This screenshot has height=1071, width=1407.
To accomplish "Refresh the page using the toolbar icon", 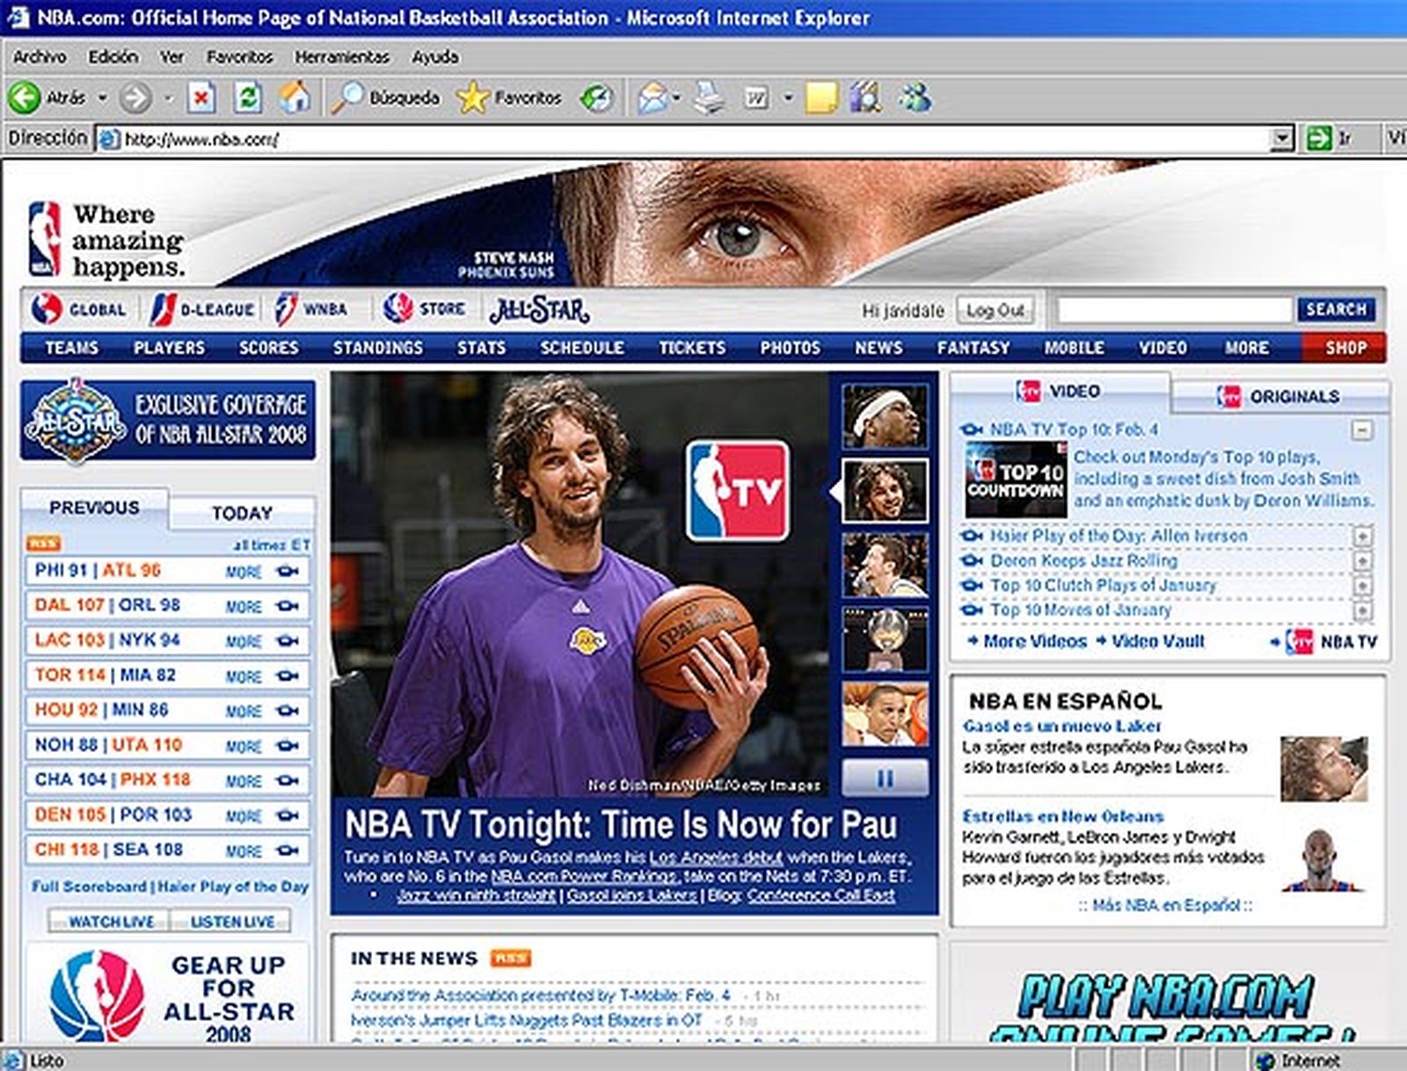I will coord(248,98).
